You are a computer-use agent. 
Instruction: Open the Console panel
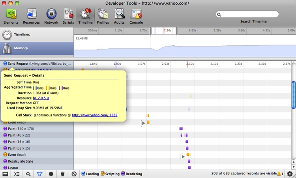click(136, 17)
